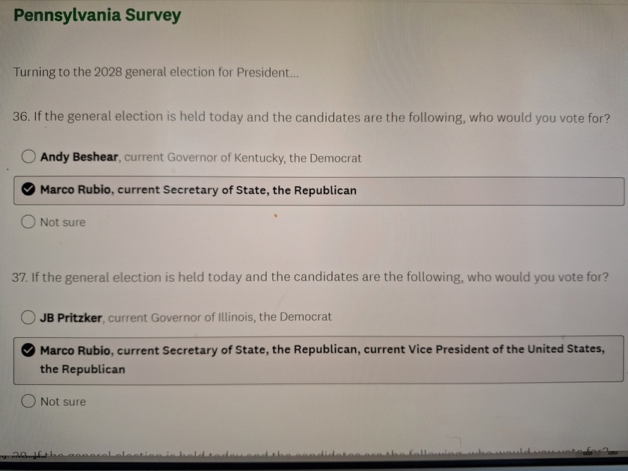Click the 2028 general election intro text

point(156,73)
